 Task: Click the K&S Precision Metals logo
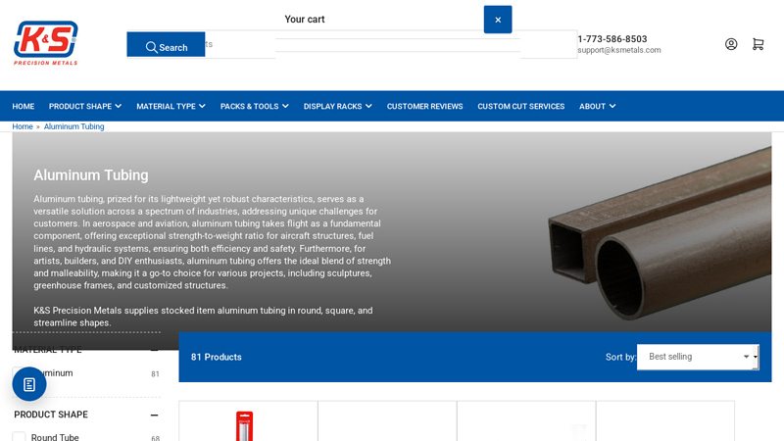click(45, 43)
